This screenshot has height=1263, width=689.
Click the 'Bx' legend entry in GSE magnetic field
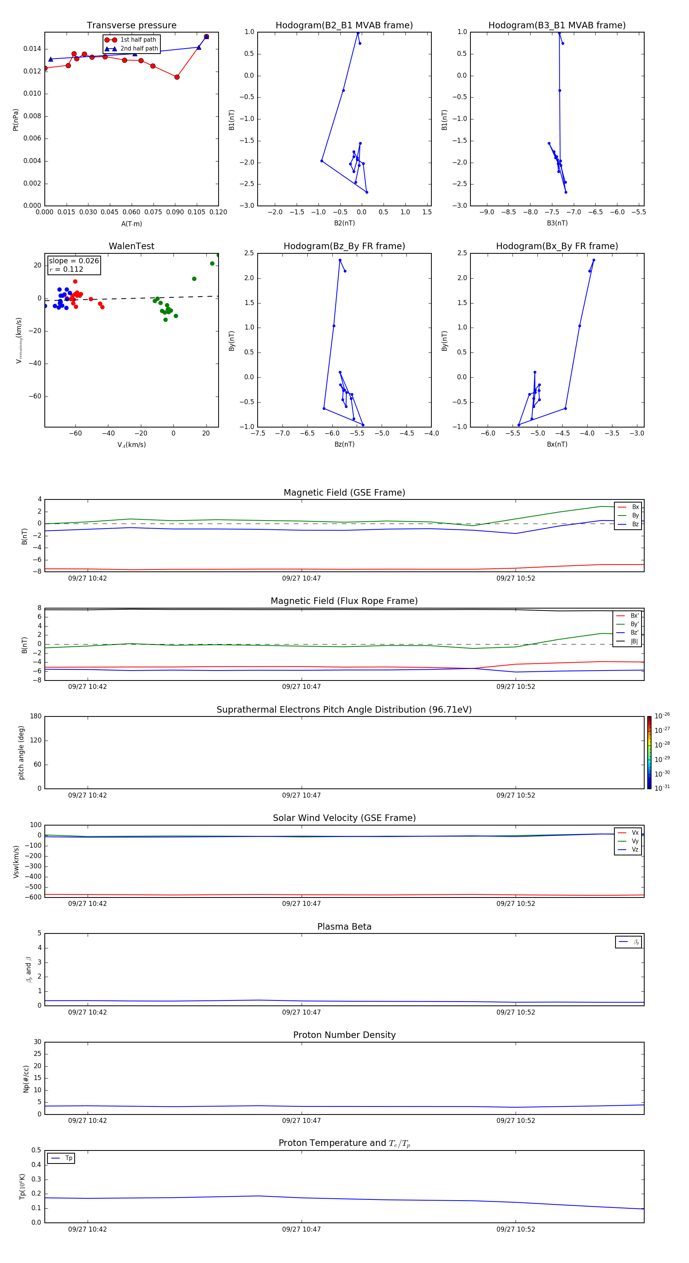(x=628, y=507)
